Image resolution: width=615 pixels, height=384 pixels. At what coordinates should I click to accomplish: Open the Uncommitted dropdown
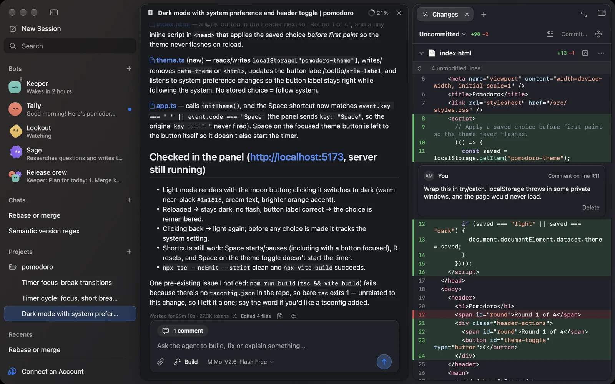click(x=442, y=34)
